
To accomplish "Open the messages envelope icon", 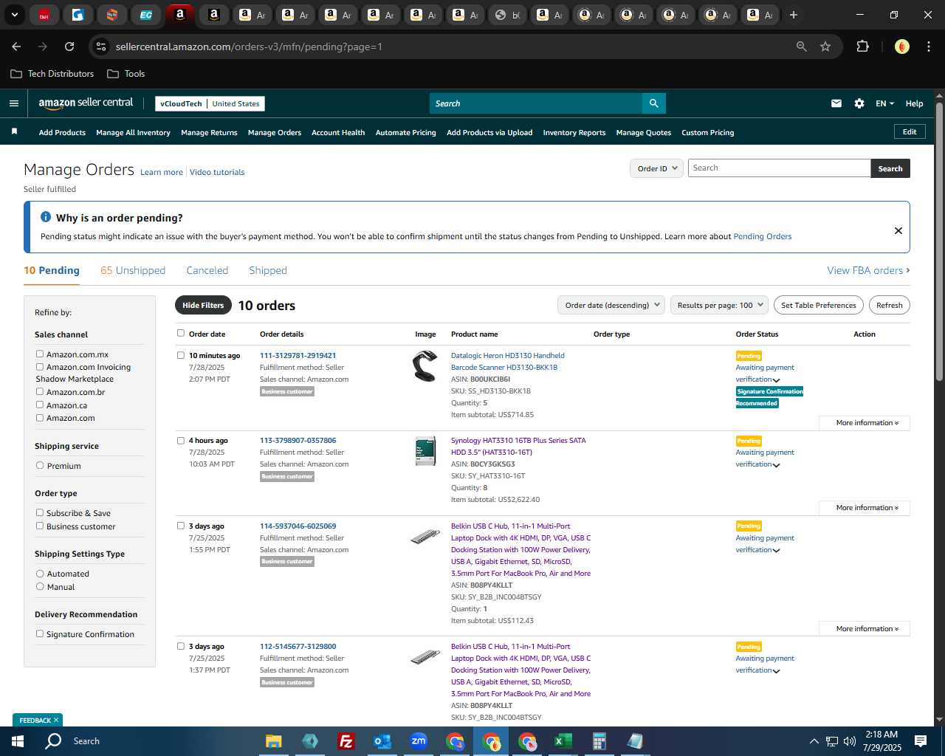I will point(836,103).
